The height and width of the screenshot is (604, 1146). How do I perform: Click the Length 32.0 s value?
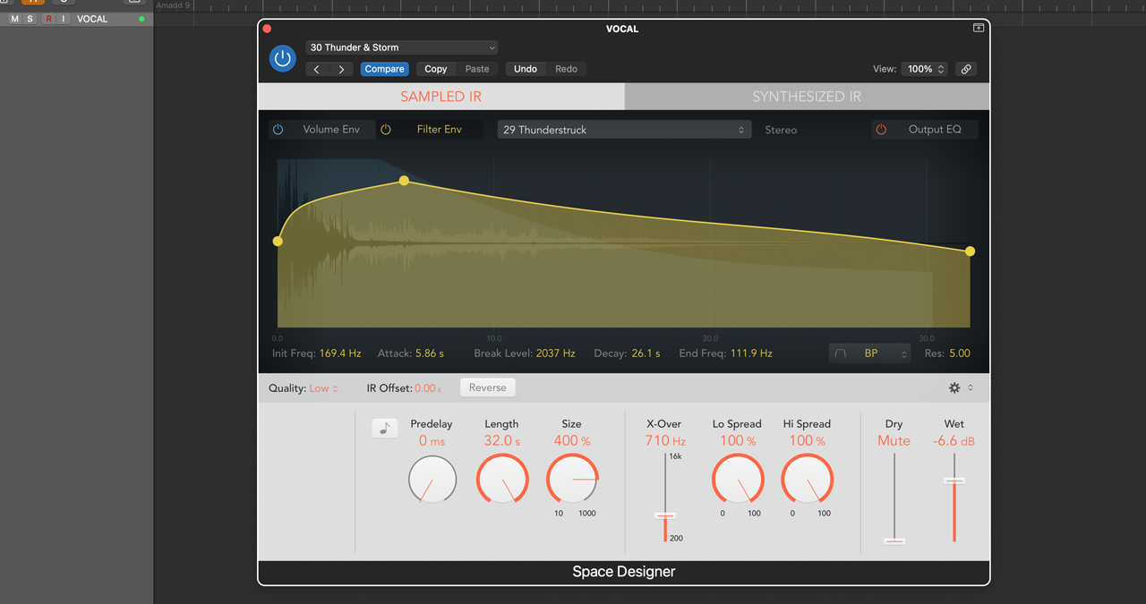click(502, 441)
